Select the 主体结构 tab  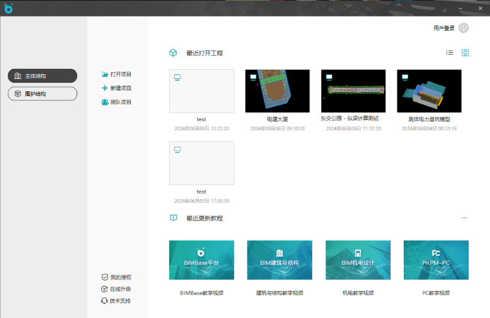coord(43,76)
